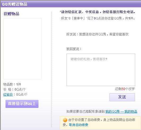Image resolution: width=141 pixels, height=130 pixels.
Task: Click the warning line about 汇款、中奖信息
Action: [x=98, y=12]
